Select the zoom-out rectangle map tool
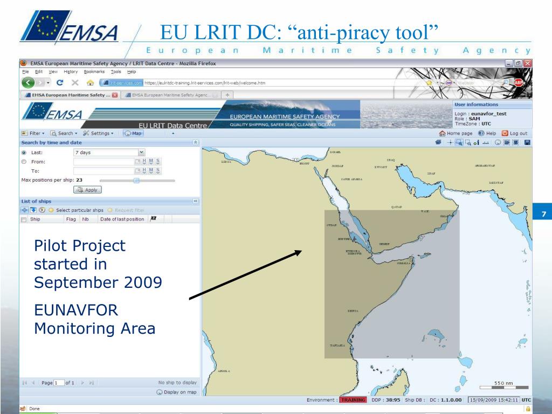The height and width of the screenshot is (414, 552). (468, 142)
